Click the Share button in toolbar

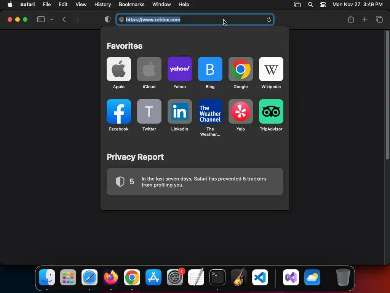click(351, 19)
